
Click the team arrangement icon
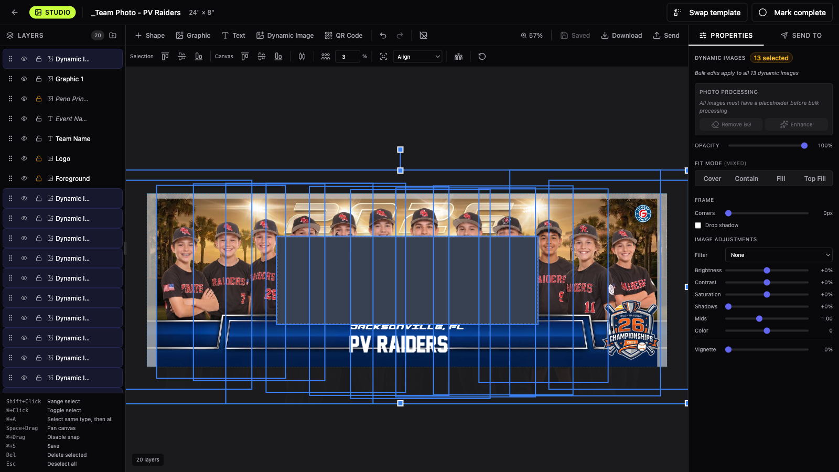click(459, 56)
